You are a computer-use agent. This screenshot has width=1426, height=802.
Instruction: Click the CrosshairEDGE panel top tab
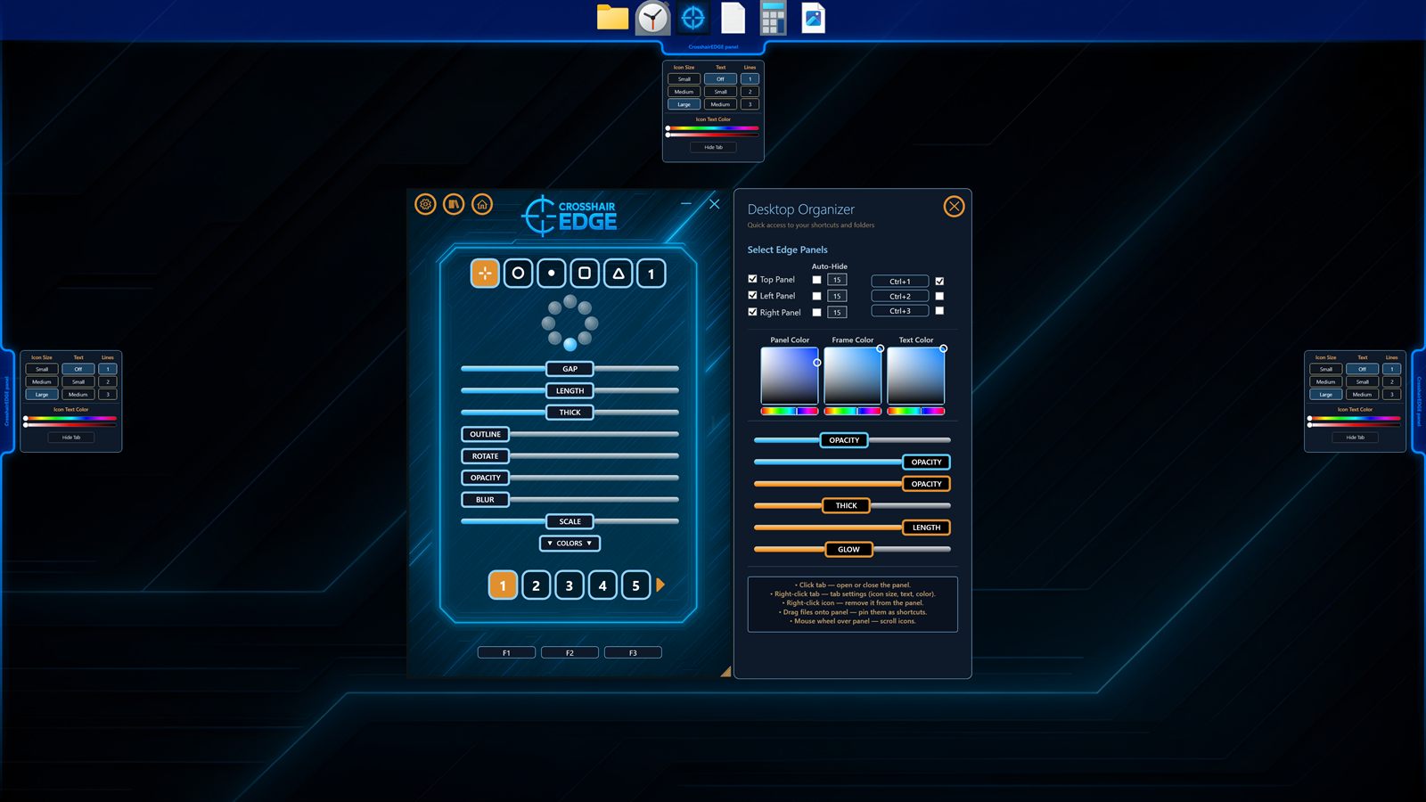pos(713,47)
